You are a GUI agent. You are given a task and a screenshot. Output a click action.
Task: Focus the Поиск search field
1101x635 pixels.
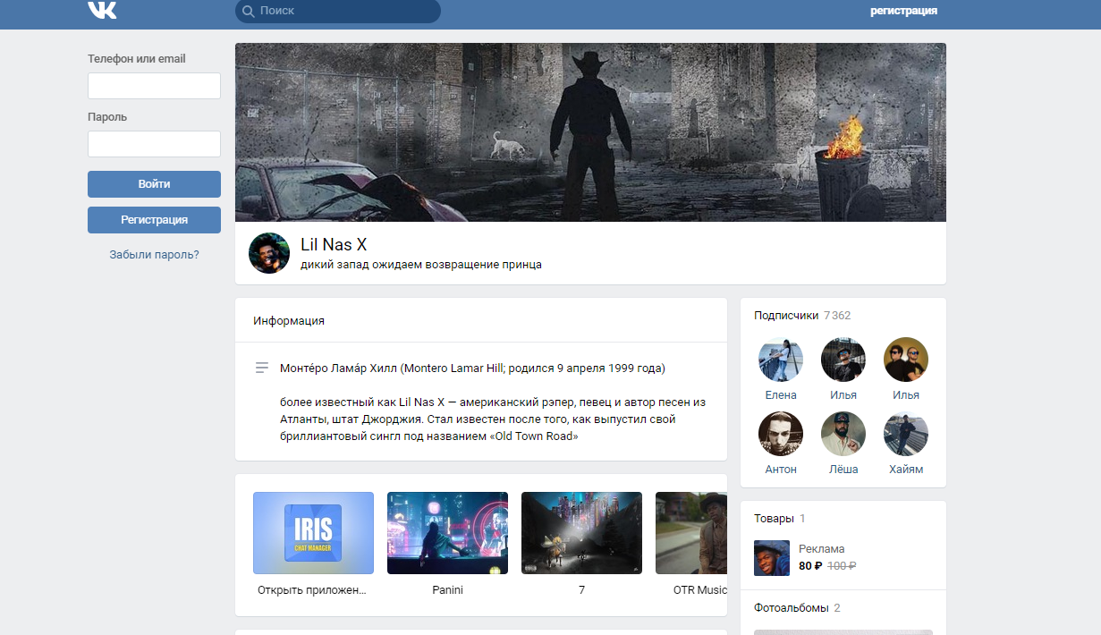(x=338, y=11)
